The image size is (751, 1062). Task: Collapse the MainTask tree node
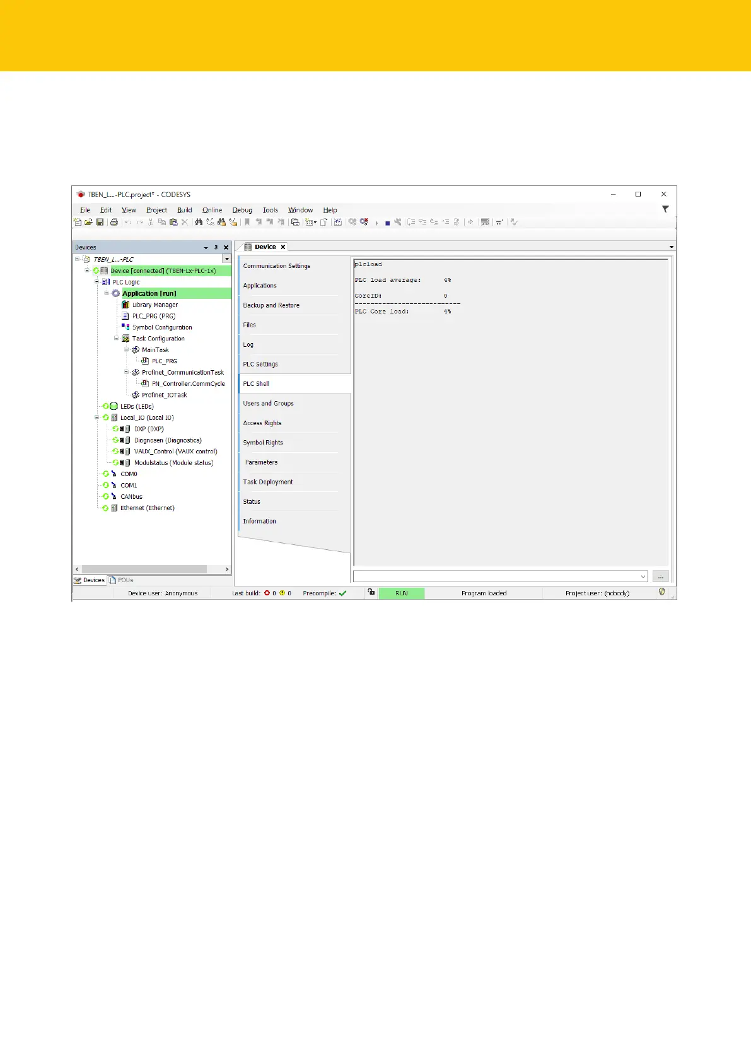[126, 349]
